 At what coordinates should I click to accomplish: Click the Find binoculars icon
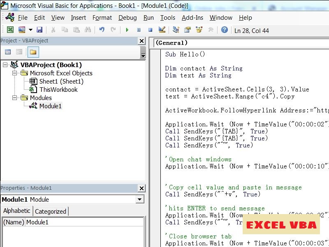coord(88,30)
